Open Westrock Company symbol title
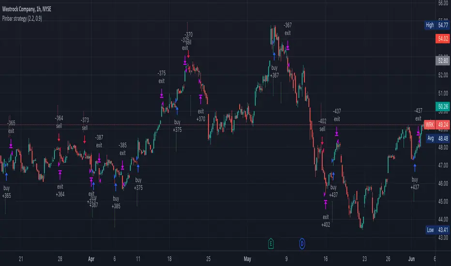451x266 pixels. click(27, 9)
